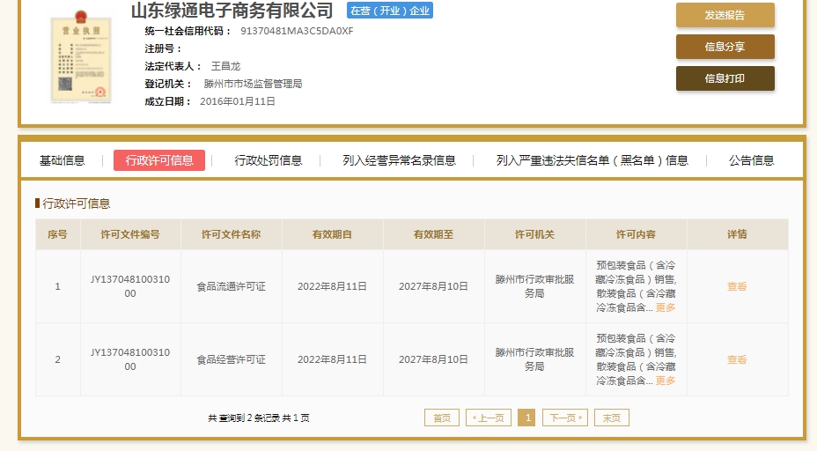Go to 首页 in pagination
The height and width of the screenshot is (451, 817).
pos(442,418)
